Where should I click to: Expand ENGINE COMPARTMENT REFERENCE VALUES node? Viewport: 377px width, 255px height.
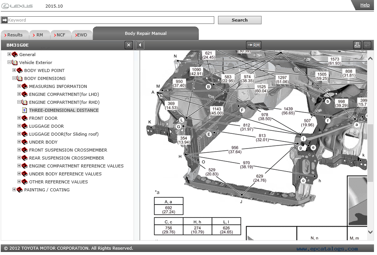[x=19, y=166]
